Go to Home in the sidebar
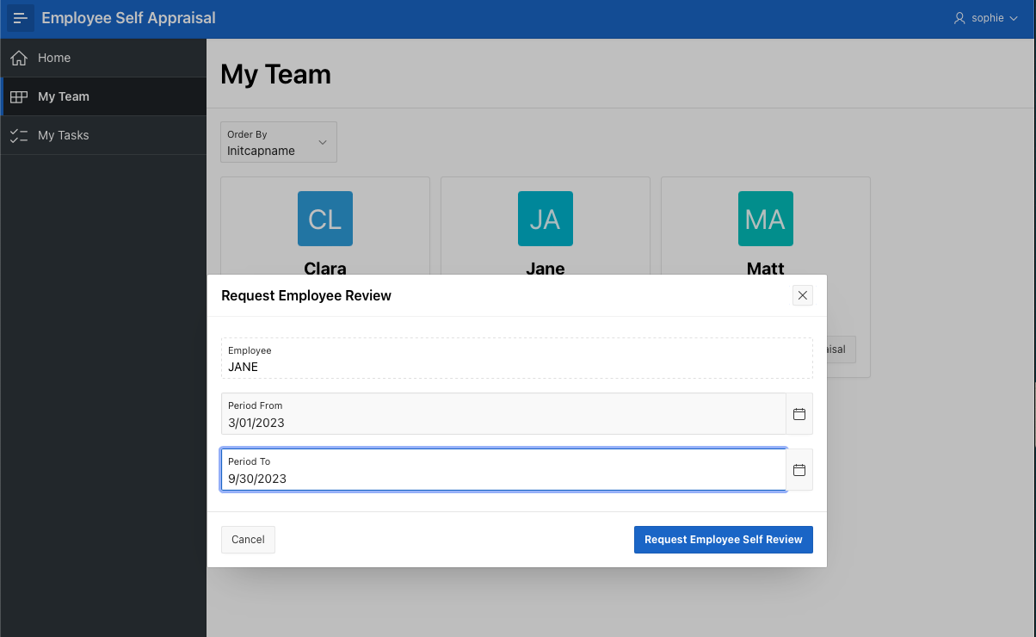Screen dimensions: 1036x637 [54, 58]
